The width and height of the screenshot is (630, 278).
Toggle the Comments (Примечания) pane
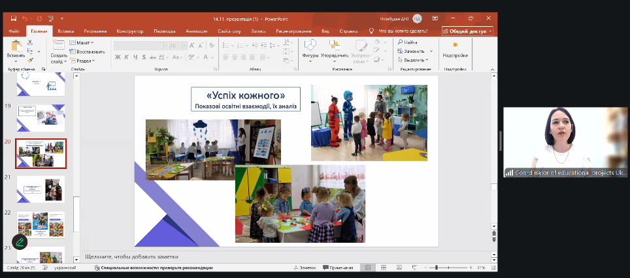[x=338, y=268]
